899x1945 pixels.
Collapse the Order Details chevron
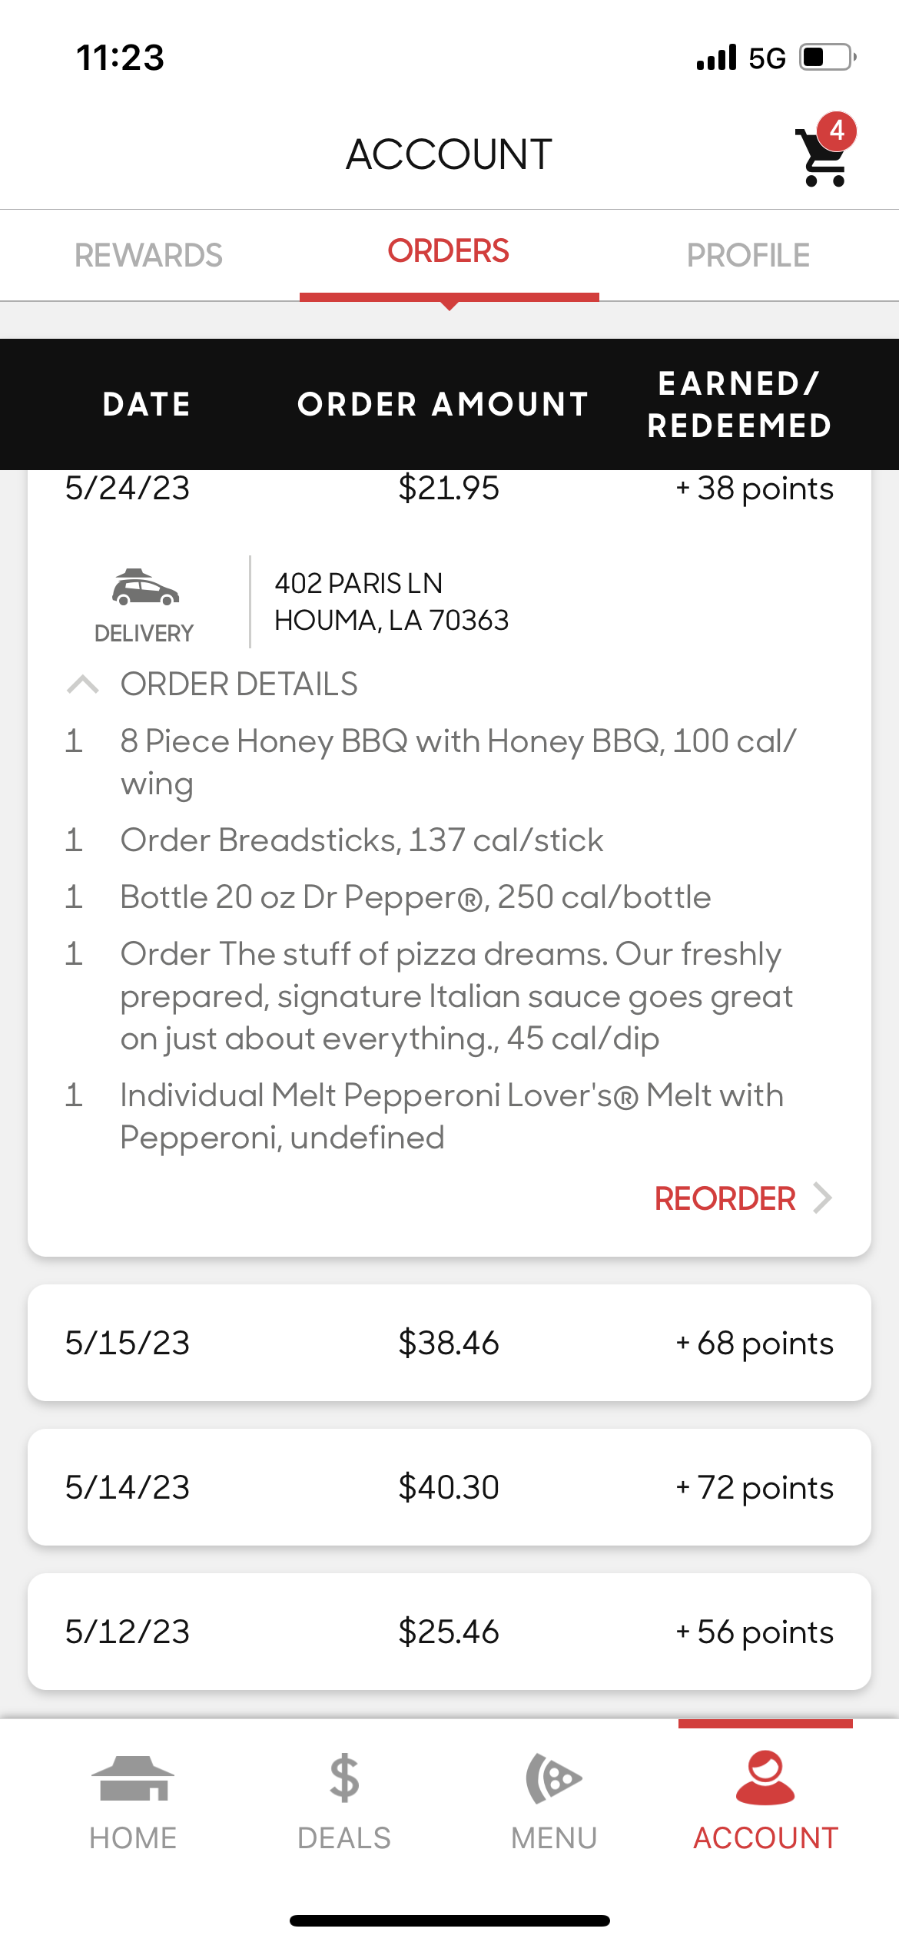click(x=83, y=684)
